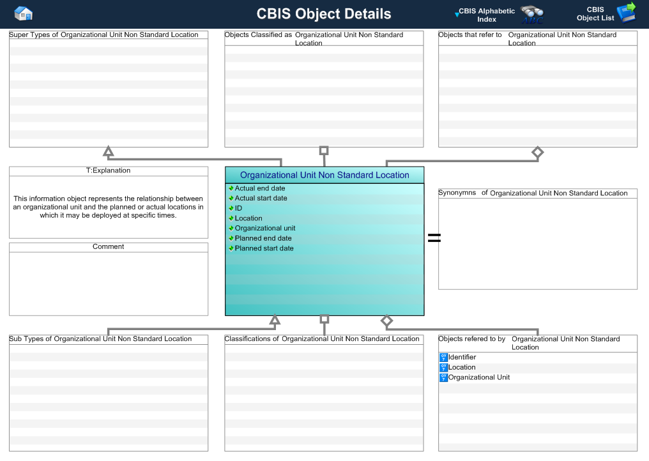Click the Organizational Unit Non Standard Location title
The image size is (649, 461).
pyautogui.click(x=324, y=175)
